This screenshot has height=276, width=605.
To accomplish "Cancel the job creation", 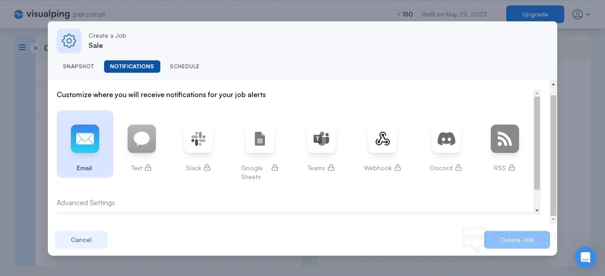I will tap(81, 240).
